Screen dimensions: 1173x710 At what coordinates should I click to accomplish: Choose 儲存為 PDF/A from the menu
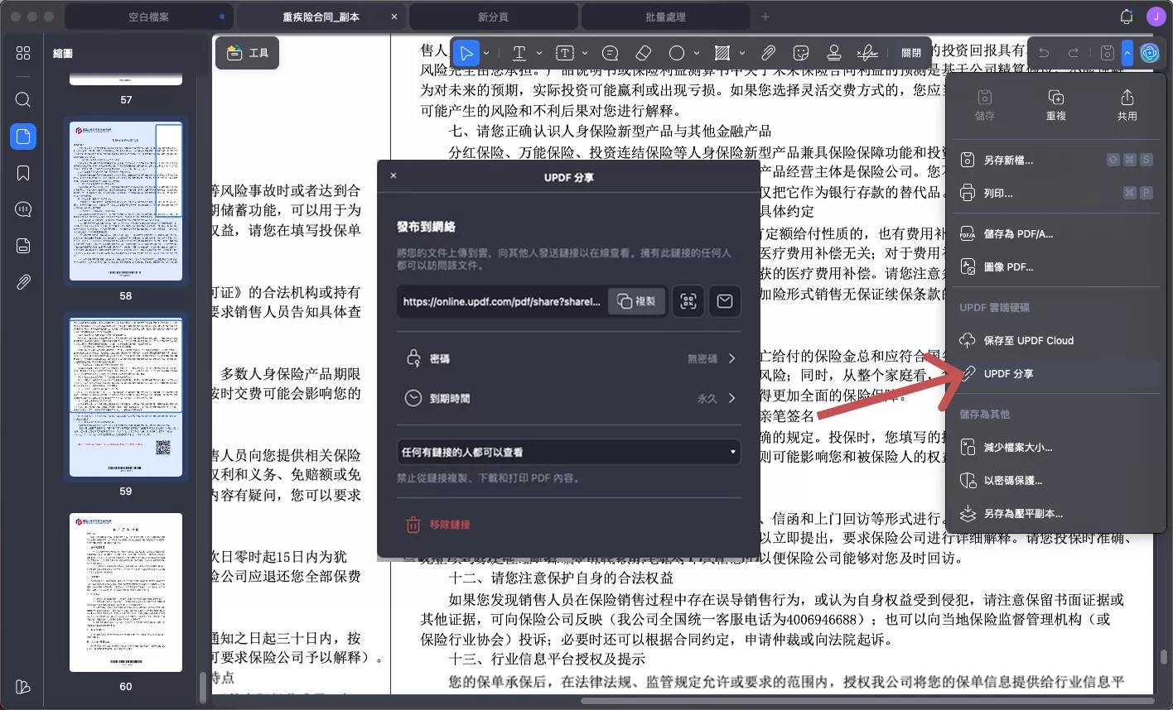pyautogui.click(x=1056, y=233)
